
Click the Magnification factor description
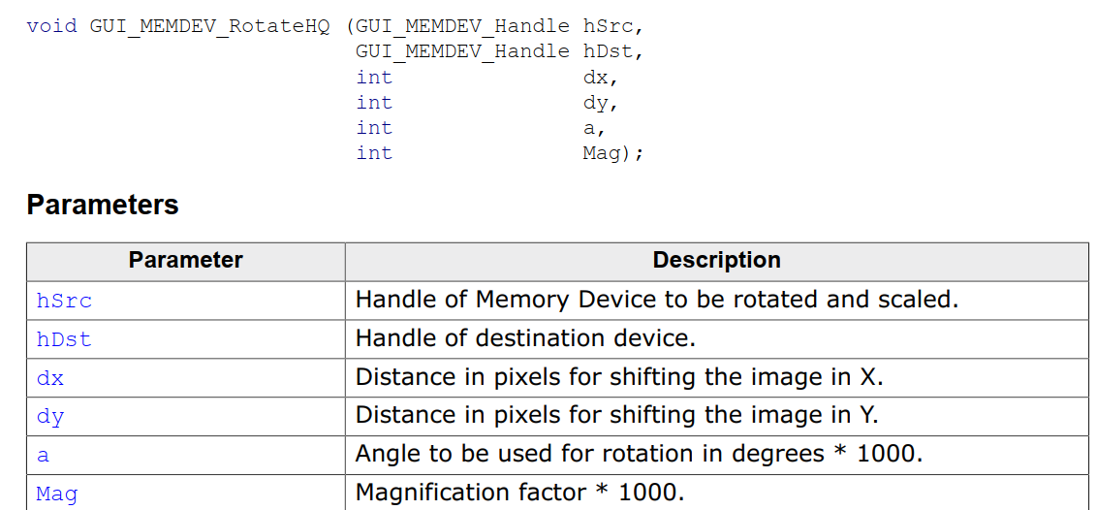(519, 494)
